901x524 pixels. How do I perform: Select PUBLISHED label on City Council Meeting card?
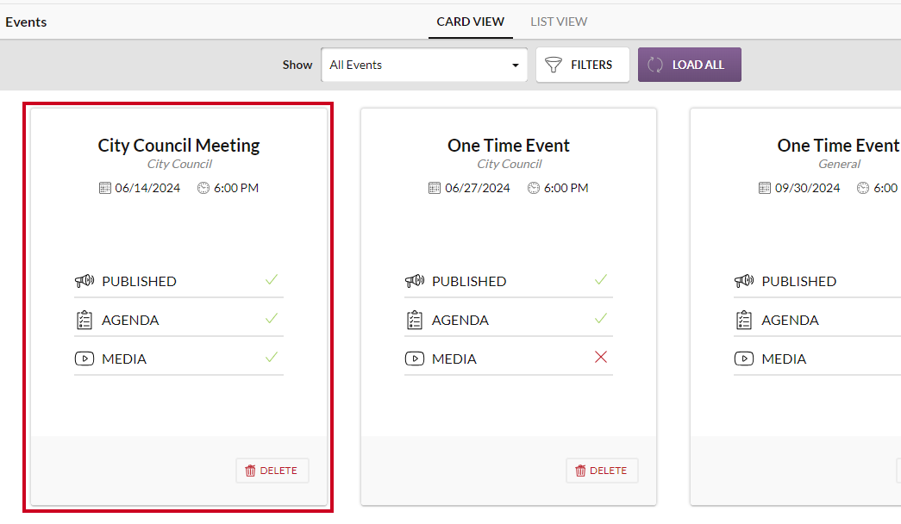(139, 282)
